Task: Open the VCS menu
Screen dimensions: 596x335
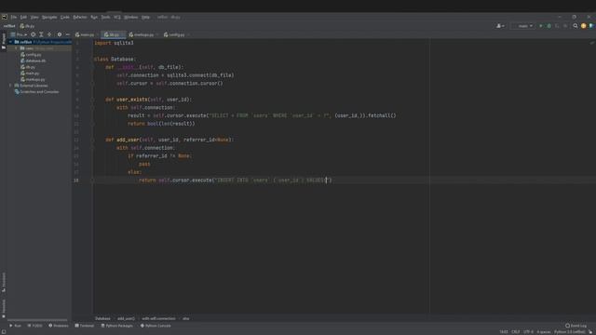Action: (x=117, y=17)
